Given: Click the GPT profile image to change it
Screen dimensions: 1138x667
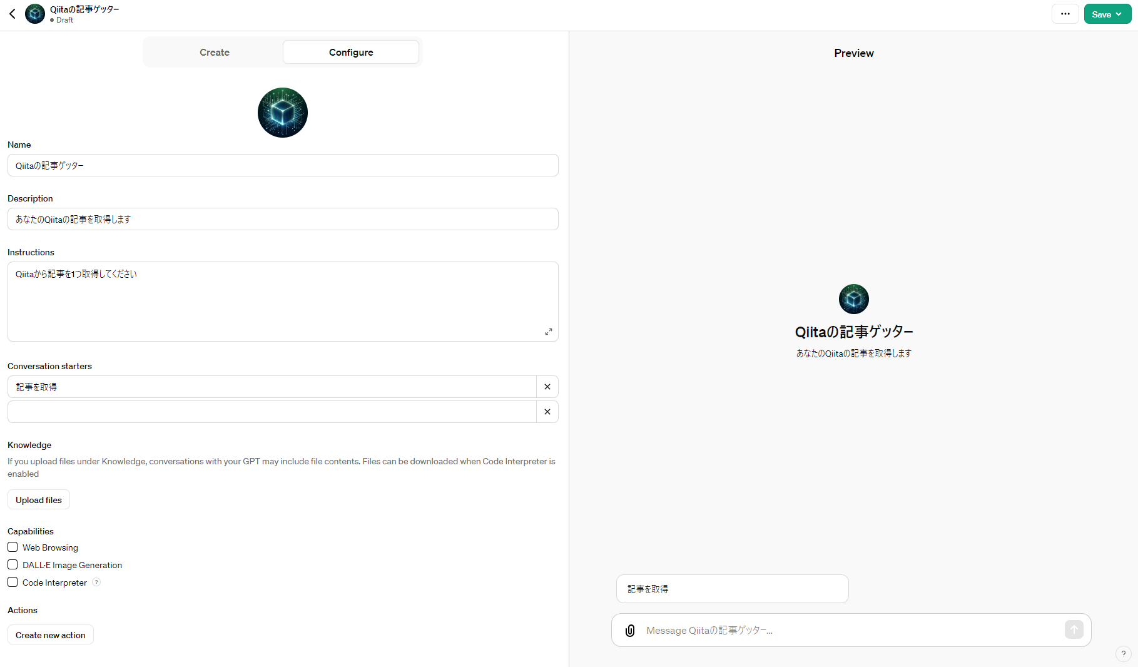Looking at the screenshot, I should point(282,113).
